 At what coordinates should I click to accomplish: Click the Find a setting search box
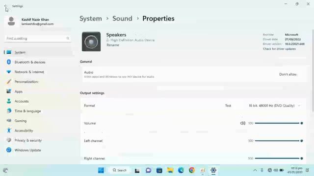tap(38, 38)
